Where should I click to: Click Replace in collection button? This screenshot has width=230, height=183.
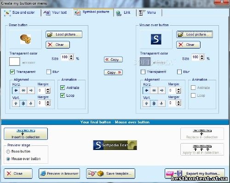pos(202,134)
